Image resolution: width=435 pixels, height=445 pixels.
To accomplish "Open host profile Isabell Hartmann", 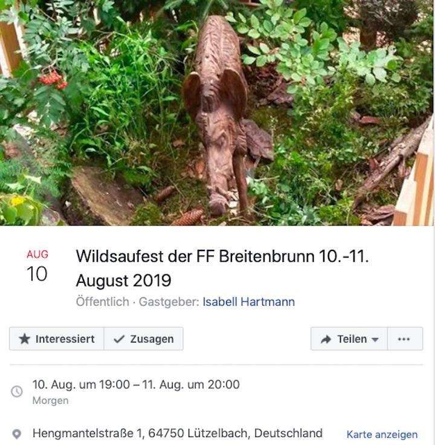I will click(x=249, y=302).
